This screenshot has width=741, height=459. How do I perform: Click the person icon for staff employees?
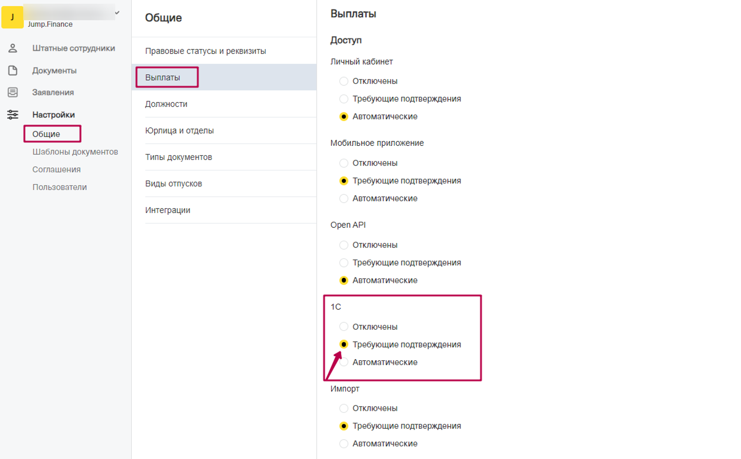13,48
